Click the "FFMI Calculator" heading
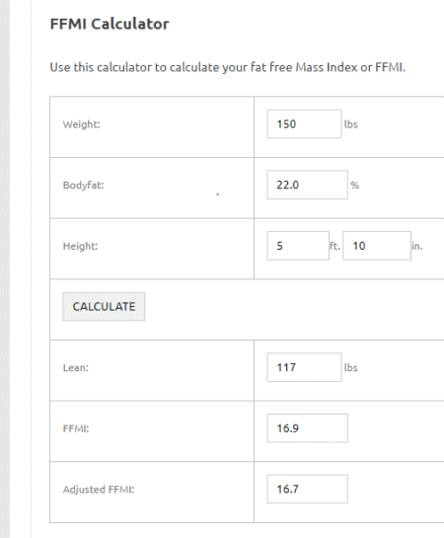The width and height of the screenshot is (444, 538). pos(110,24)
